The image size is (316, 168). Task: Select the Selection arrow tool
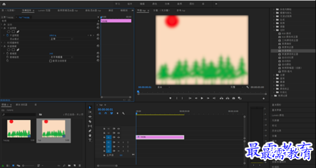[x=90, y=107]
